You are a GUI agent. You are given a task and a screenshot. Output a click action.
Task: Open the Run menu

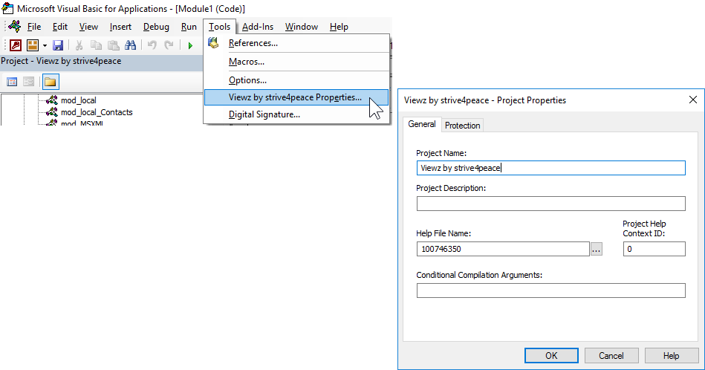click(189, 27)
